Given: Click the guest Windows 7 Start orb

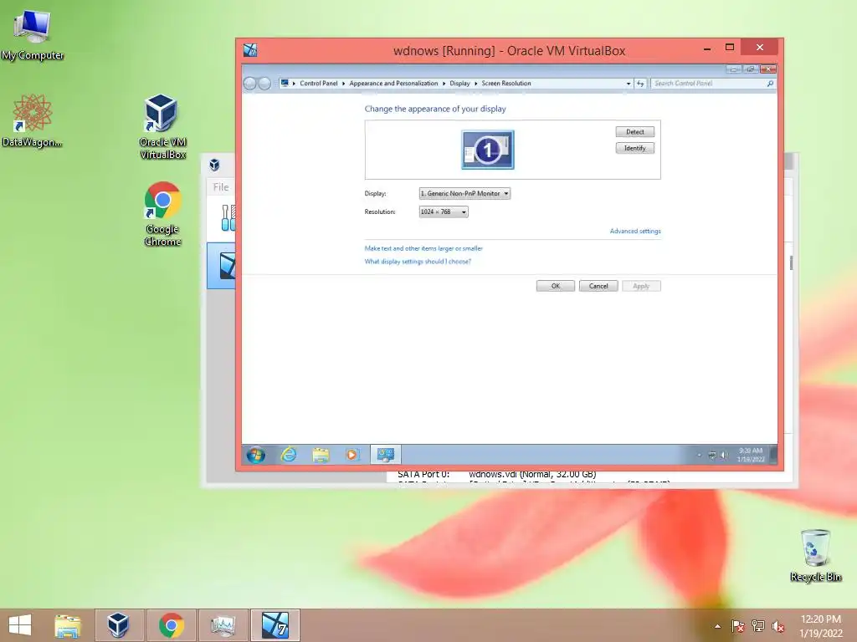Looking at the screenshot, I should click(256, 454).
